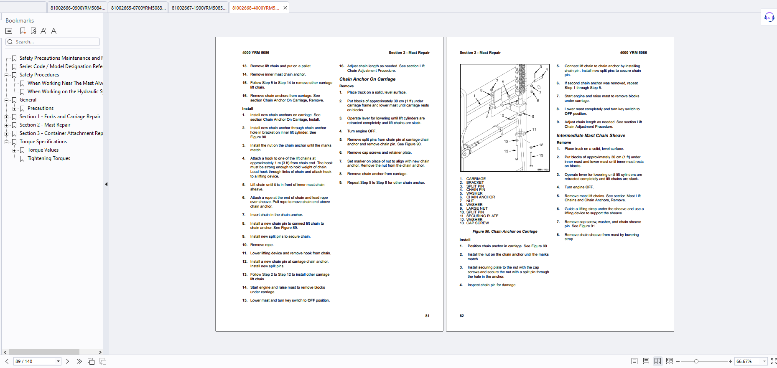Switch to the 81002666-0900YRM5084 tab
This screenshot has width=777, height=368.
pyautogui.click(x=77, y=8)
